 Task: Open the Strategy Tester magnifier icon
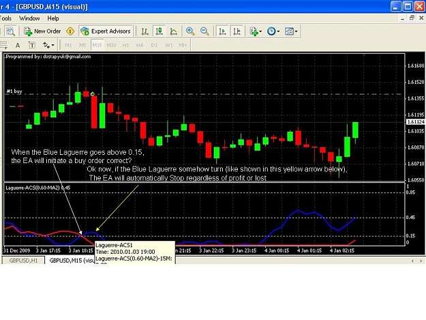11,31
